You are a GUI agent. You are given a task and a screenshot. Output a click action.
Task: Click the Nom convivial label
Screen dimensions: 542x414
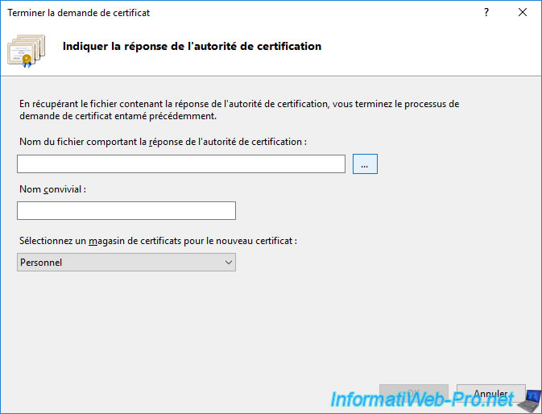pyautogui.click(x=52, y=189)
